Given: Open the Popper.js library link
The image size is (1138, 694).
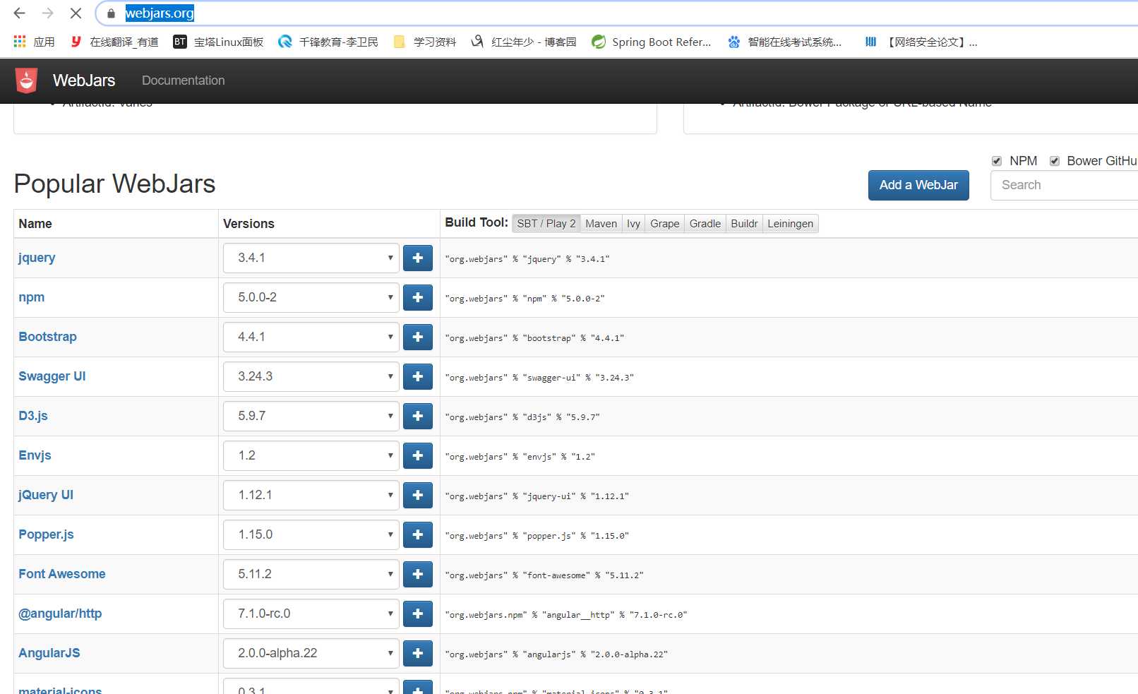Looking at the screenshot, I should (46, 534).
